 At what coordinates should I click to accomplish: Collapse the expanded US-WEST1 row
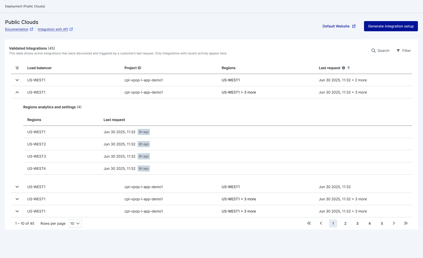click(x=17, y=92)
